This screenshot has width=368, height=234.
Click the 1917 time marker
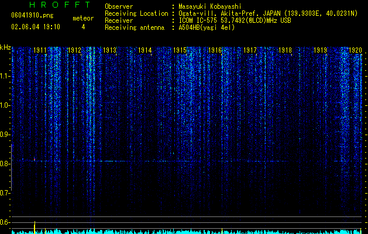point(250,50)
